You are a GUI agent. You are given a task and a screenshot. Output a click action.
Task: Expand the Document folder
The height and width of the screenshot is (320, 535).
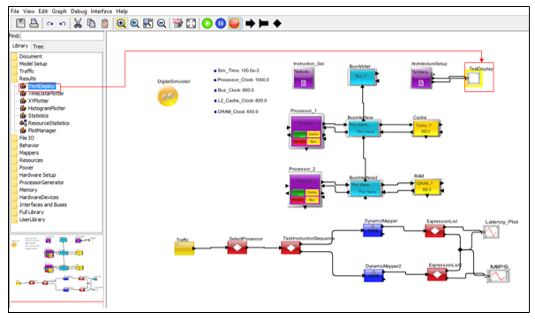point(30,56)
